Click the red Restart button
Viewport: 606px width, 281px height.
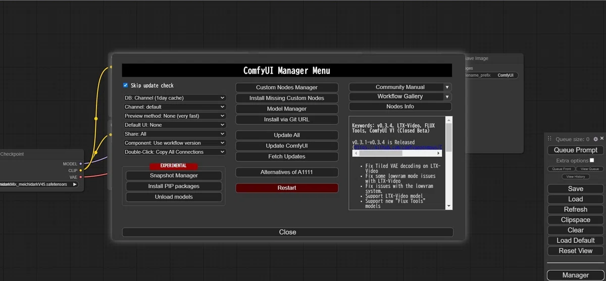point(287,188)
